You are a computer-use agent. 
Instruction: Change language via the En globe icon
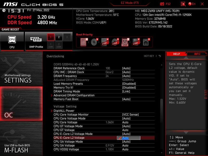coord(192,4)
